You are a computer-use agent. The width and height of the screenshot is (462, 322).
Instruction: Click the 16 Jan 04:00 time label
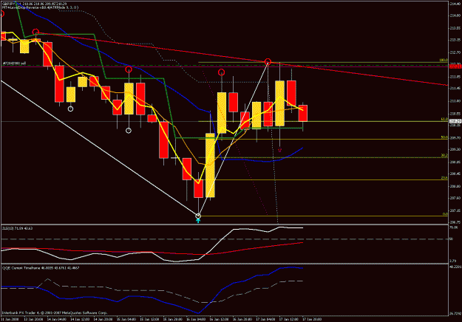(196, 319)
